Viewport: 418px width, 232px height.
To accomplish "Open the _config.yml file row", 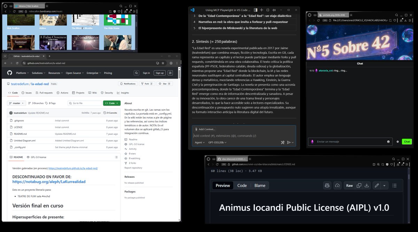I will click(63, 147).
